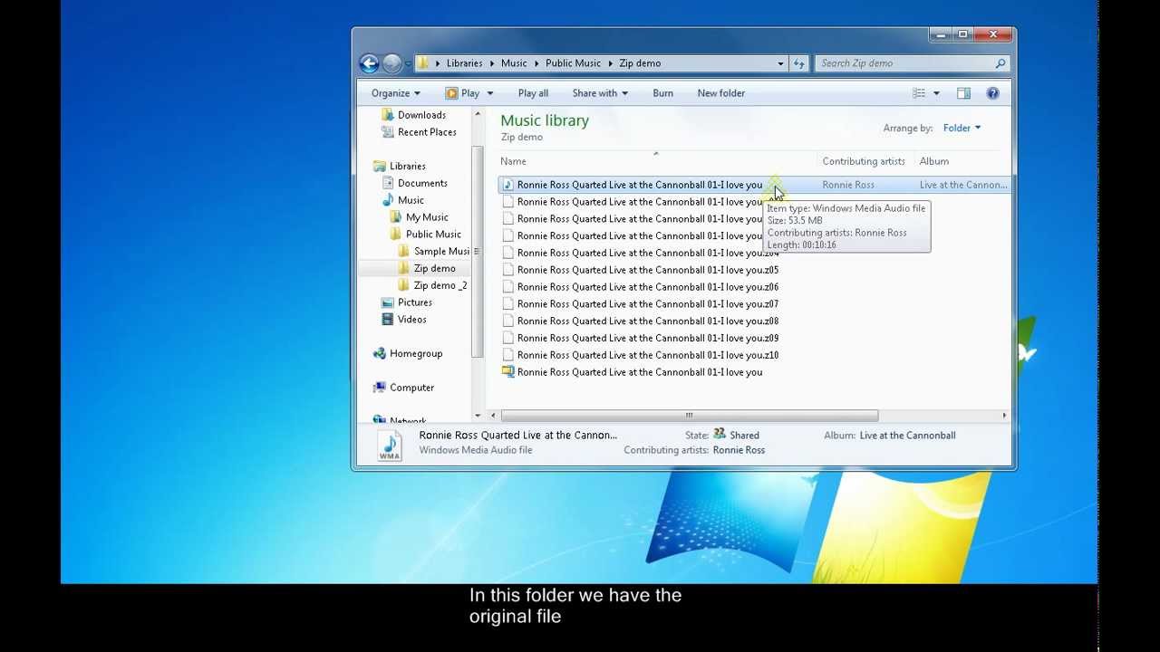Click Live at the Cannonball album value
Viewport: 1160px width, 652px height.
pos(907,436)
